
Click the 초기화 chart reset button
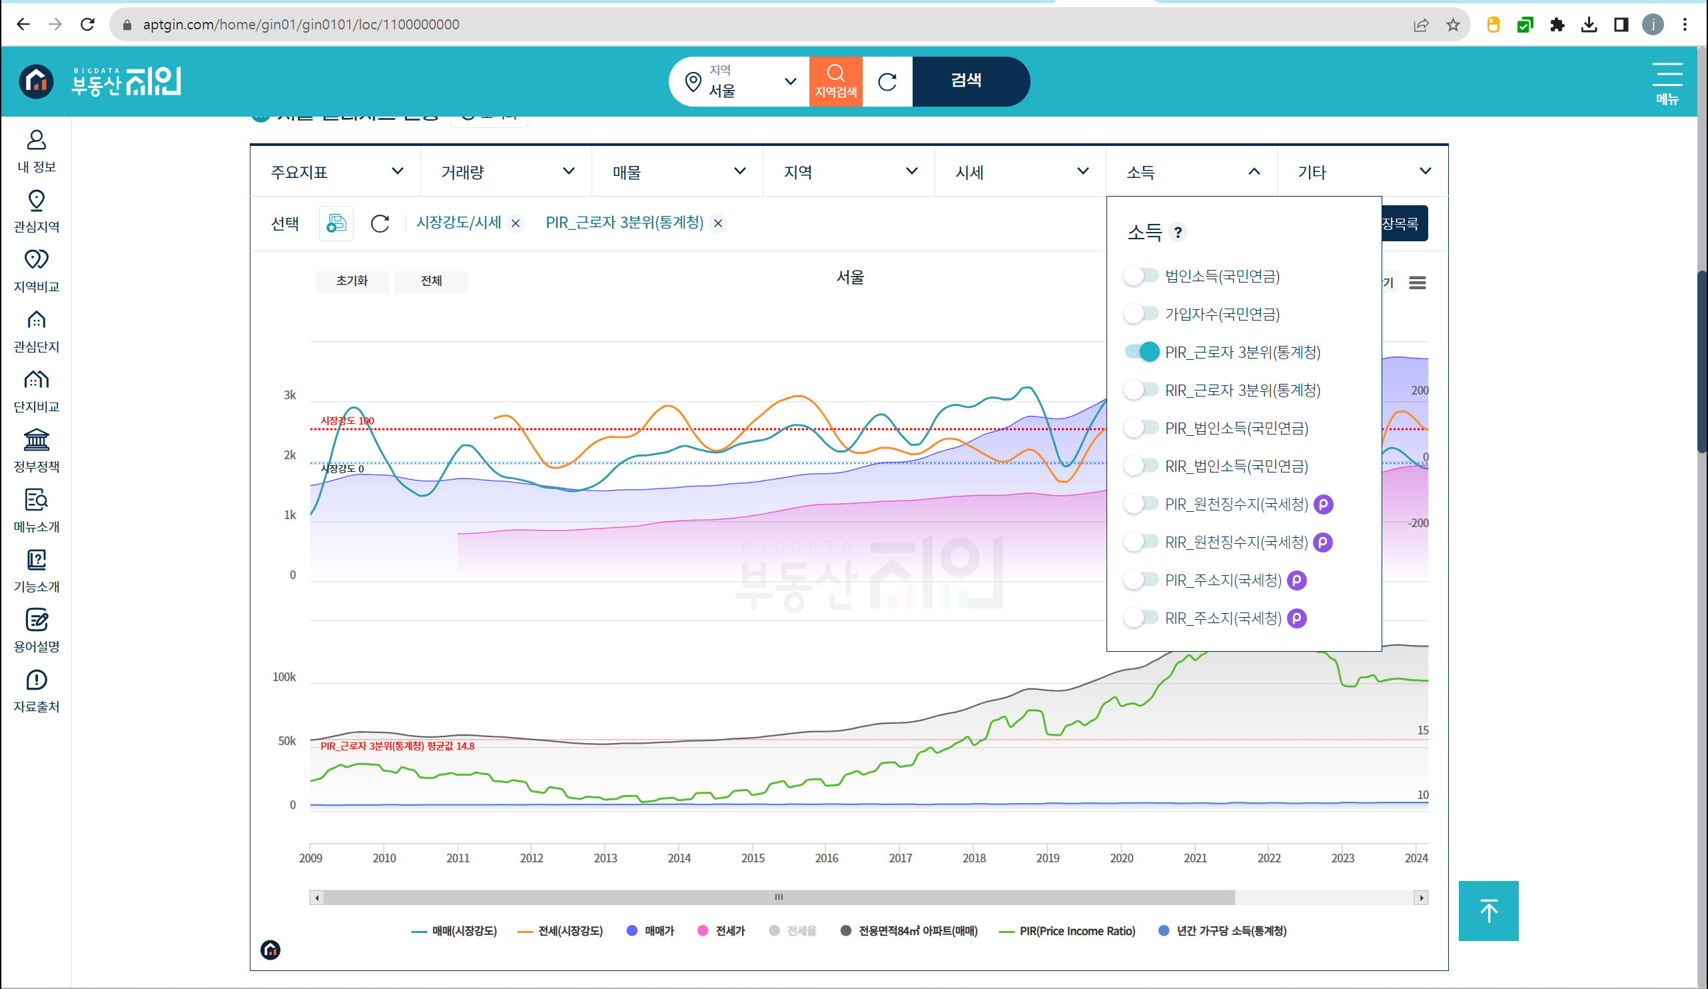[x=352, y=281]
